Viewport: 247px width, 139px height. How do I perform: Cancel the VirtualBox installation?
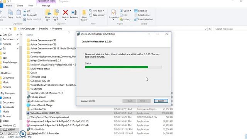(x=161, y=101)
